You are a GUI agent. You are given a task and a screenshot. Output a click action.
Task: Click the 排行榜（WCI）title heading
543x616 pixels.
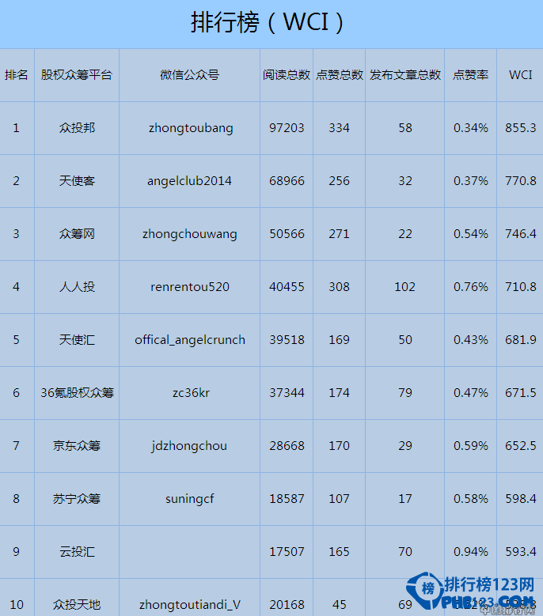click(x=268, y=22)
